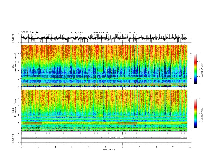The height and width of the screenshot is (165, 214).
Task: Click the "ch.1(V)" waveform axis label
Action: coord(13,38)
